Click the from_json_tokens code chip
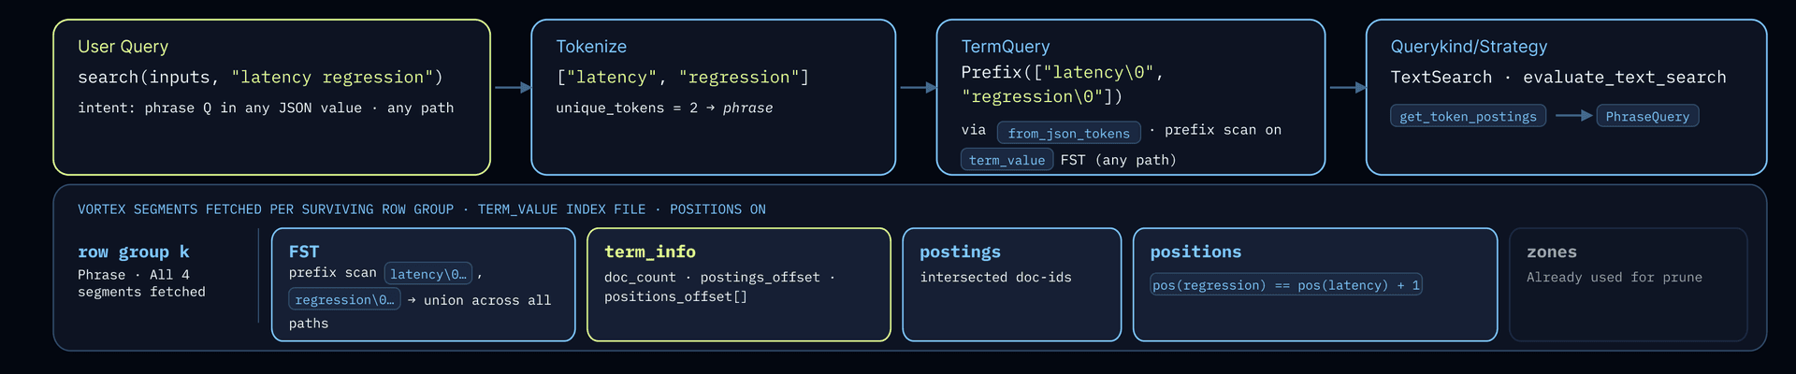Viewport: 1796px width, 374px height. [1068, 133]
